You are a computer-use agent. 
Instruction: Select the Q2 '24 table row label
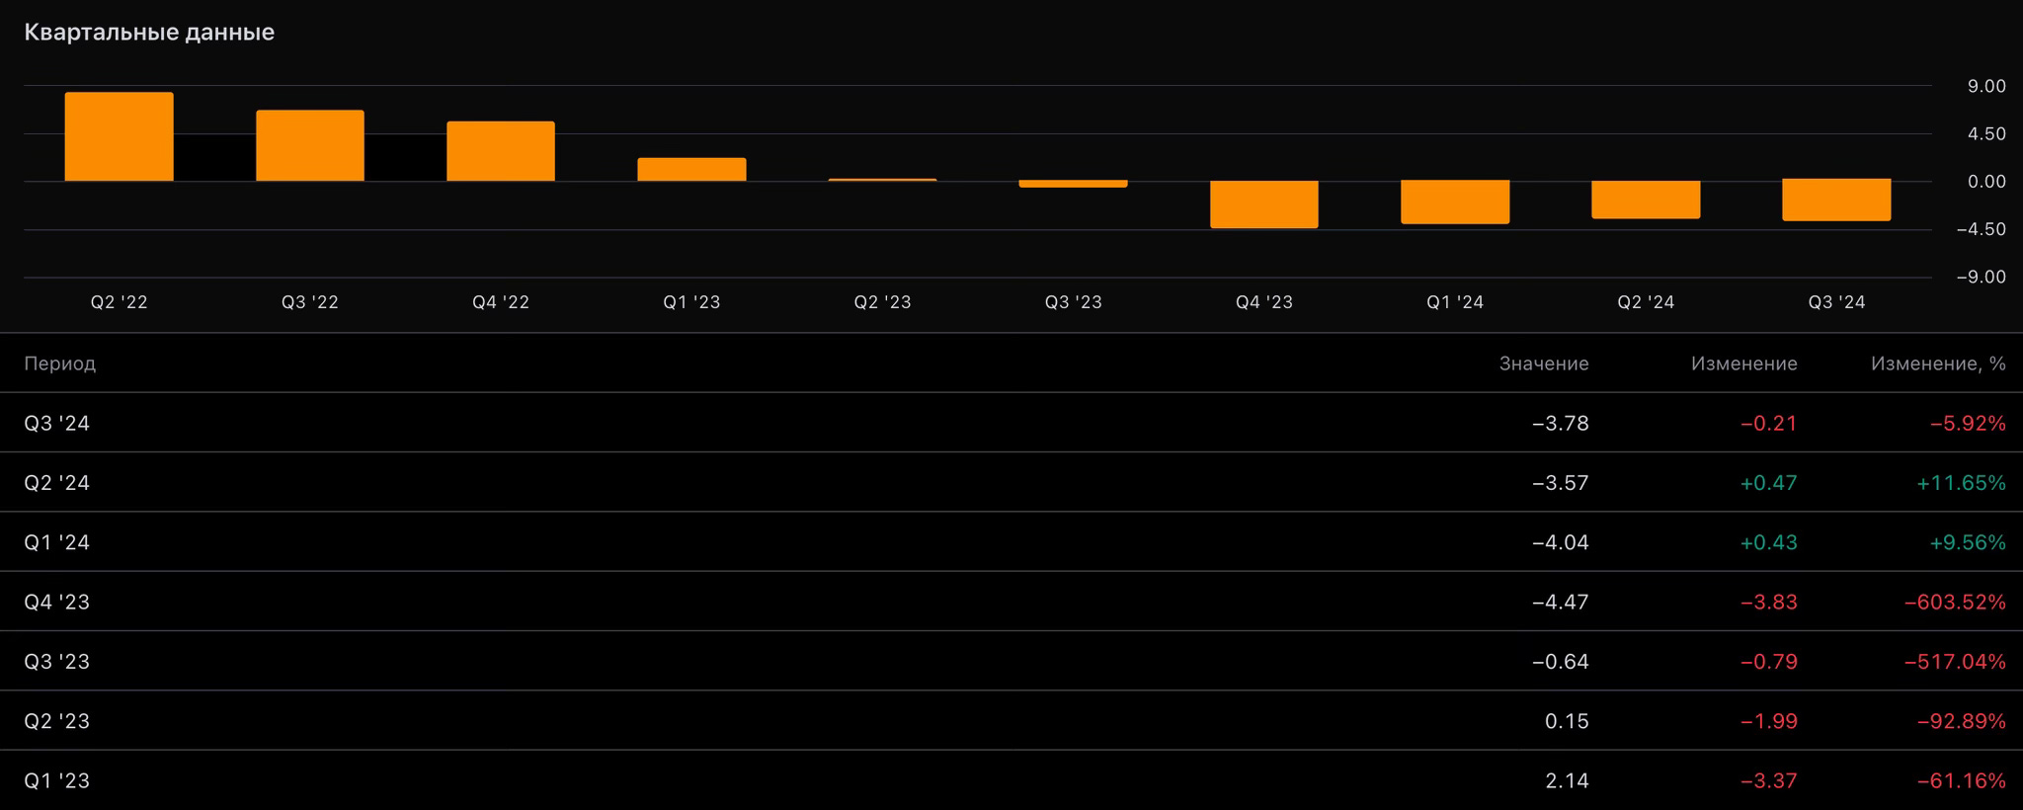coord(57,483)
